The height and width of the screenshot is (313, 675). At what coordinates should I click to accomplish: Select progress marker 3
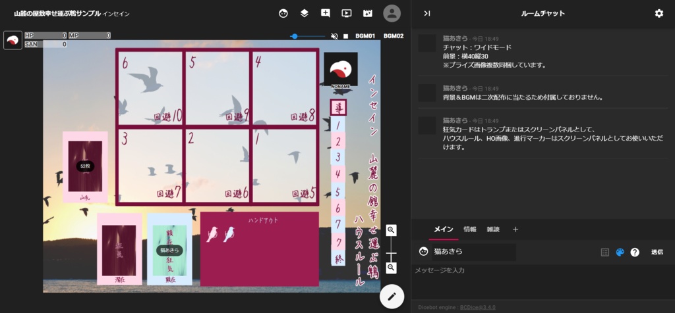coord(338,158)
